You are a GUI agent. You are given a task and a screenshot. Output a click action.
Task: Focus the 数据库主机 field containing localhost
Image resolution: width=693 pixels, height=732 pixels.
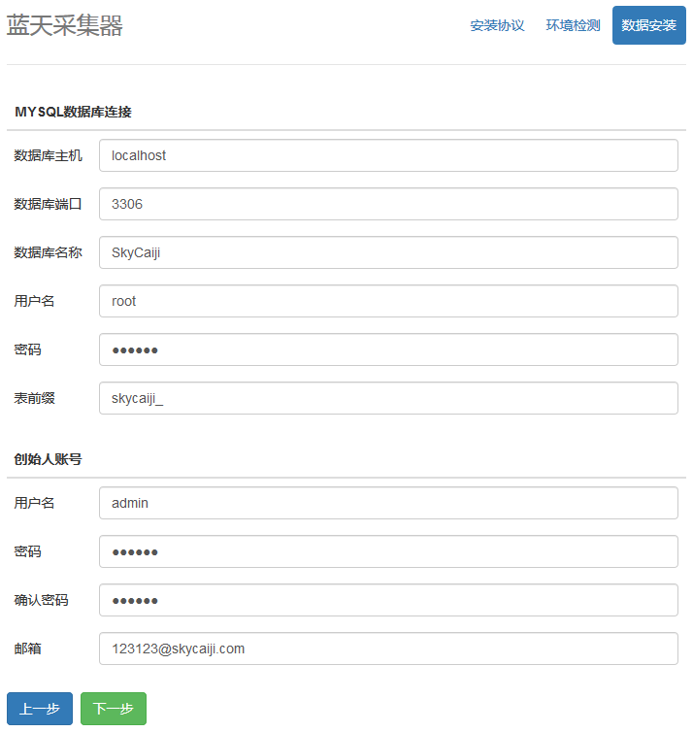pyautogui.click(x=388, y=155)
